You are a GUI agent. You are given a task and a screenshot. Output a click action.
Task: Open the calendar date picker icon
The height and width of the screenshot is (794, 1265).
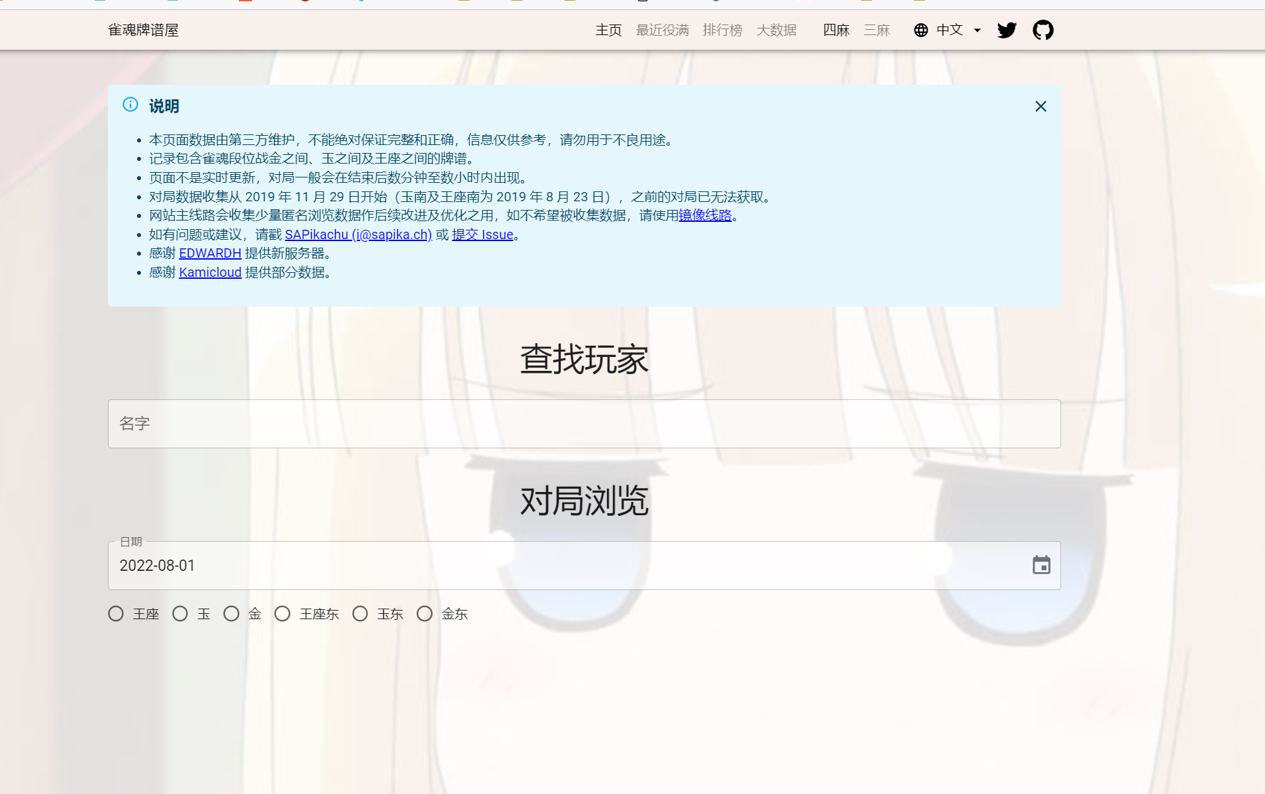point(1041,565)
